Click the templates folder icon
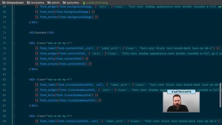This screenshot has width=222, height=125. tap(28, 2)
